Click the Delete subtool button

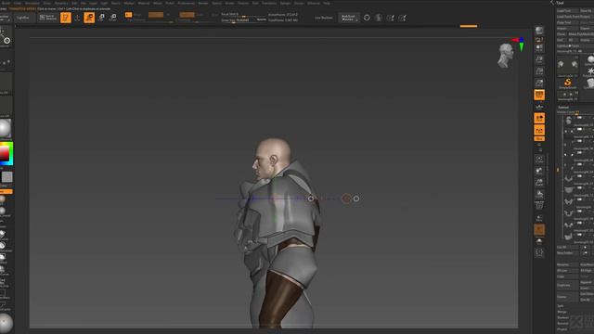pyautogui.click(x=567, y=297)
